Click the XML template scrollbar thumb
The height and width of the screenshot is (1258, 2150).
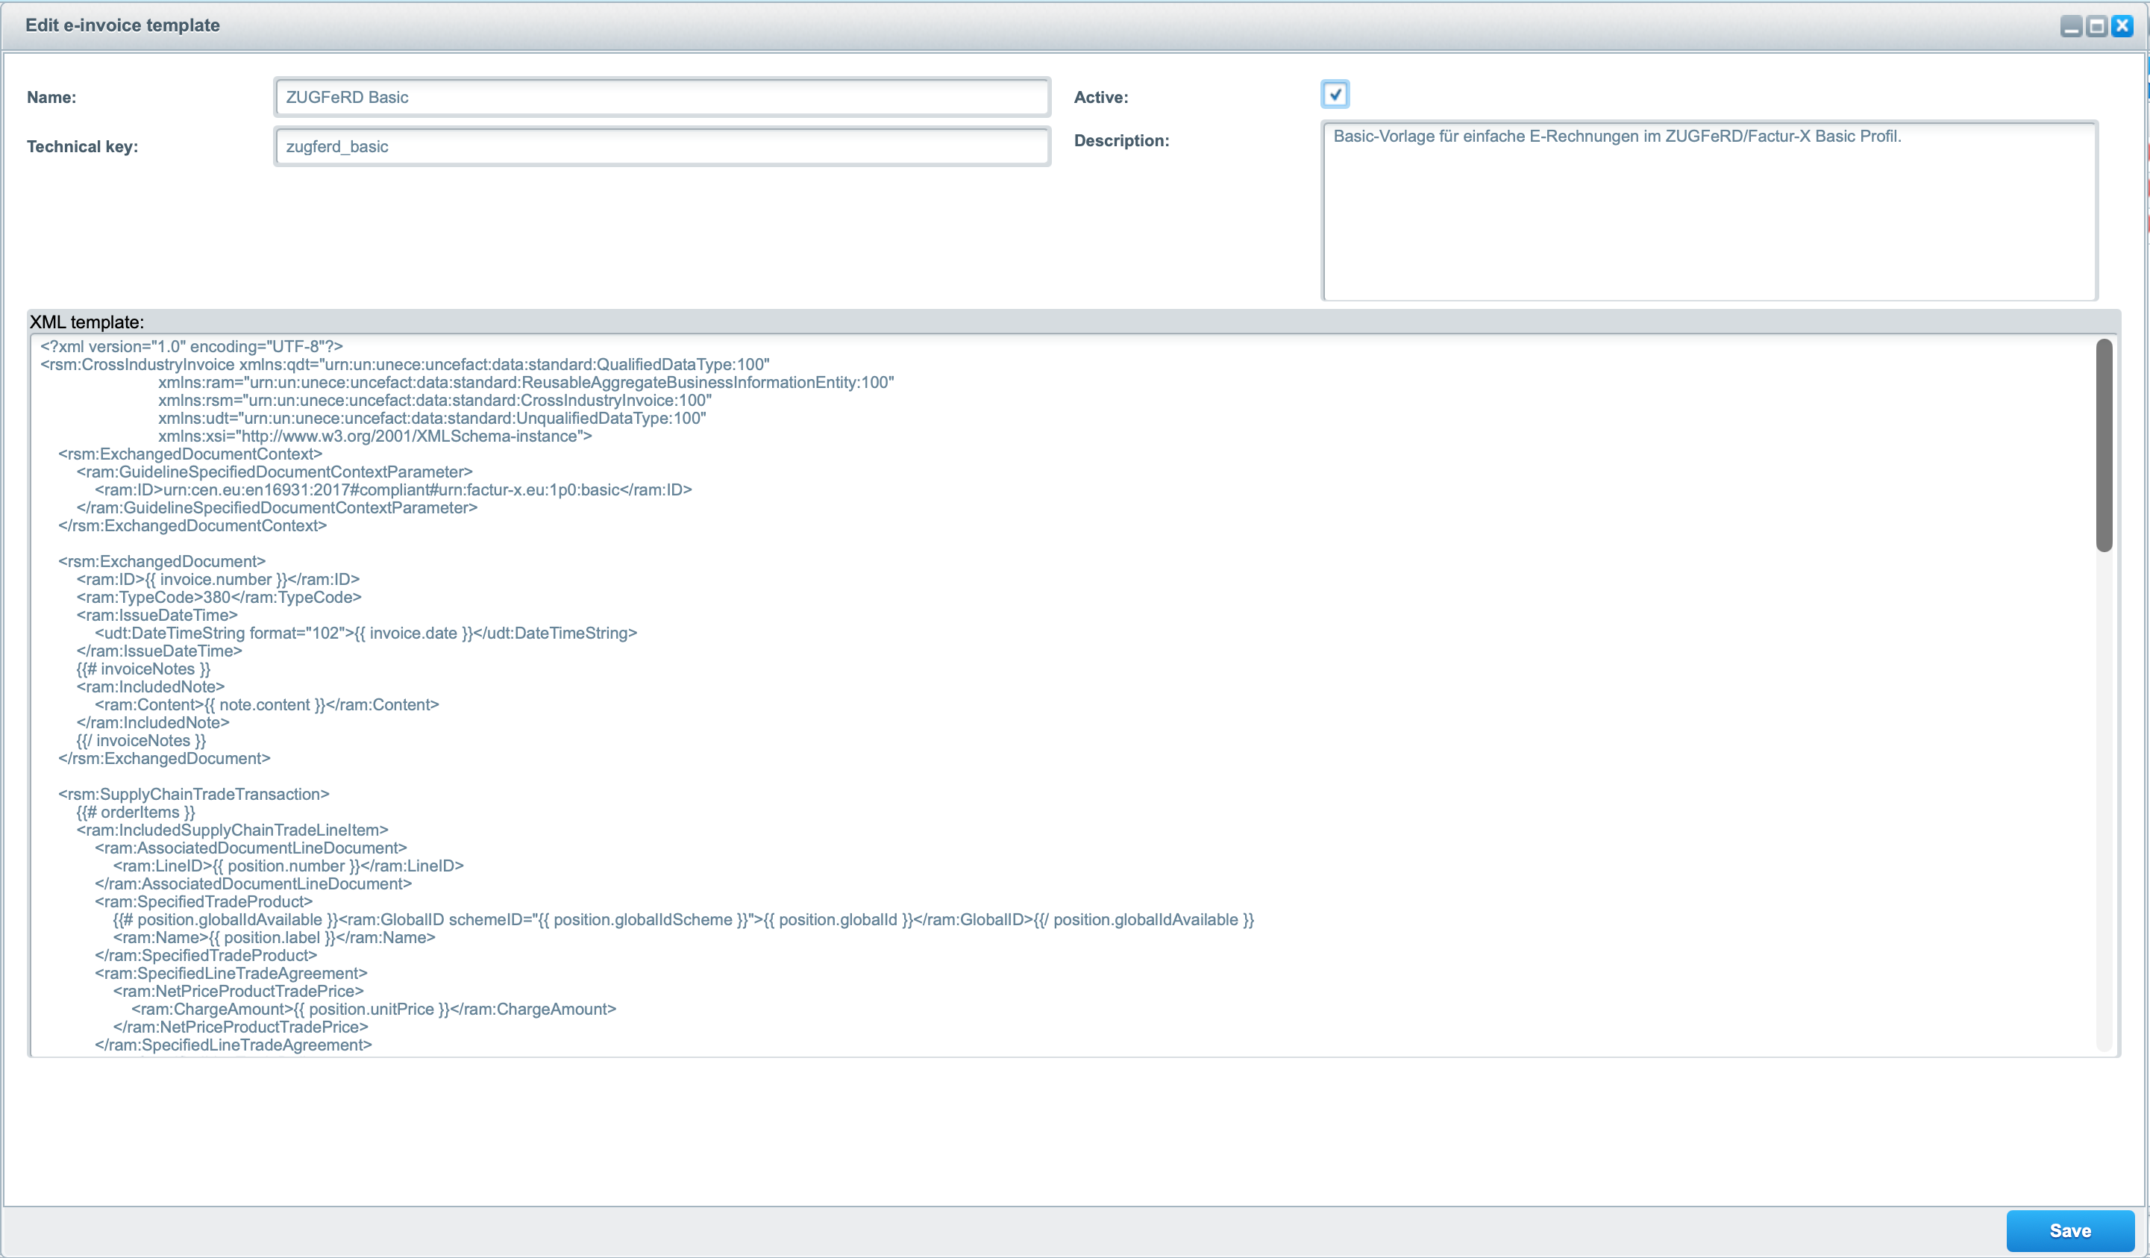click(2104, 445)
